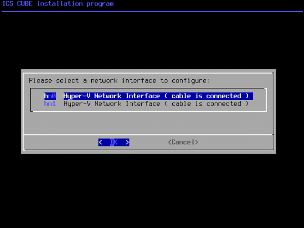Click the right angle bracket of OK
The height and width of the screenshot is (228, 304).
(127, 143)
